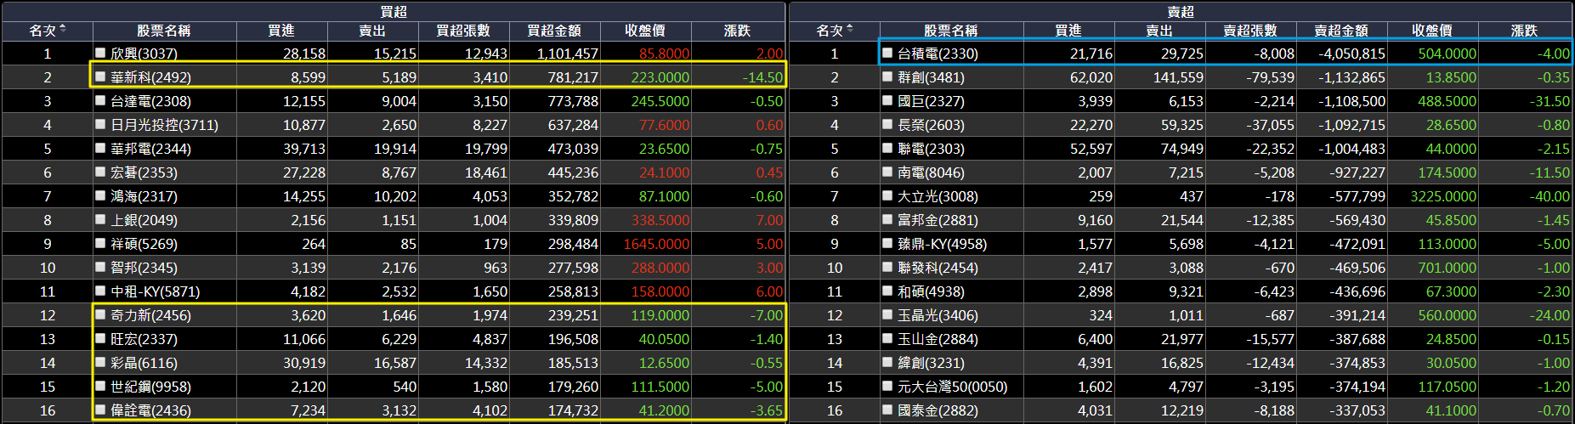Select the stock name 玉山金(2884)

tap(938, 339)
